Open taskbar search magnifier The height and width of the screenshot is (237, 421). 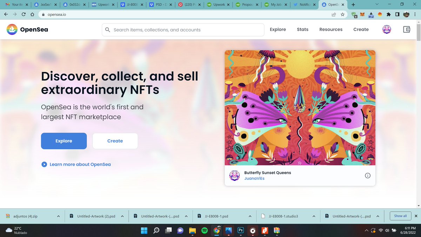tap(156, 230)
